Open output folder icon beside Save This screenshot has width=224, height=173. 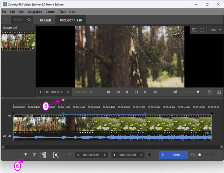193,155
